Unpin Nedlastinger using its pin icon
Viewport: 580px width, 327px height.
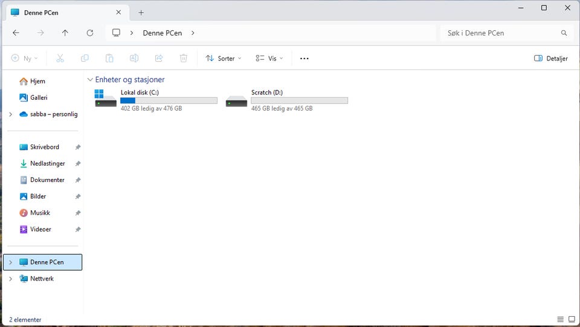point(78,163)
